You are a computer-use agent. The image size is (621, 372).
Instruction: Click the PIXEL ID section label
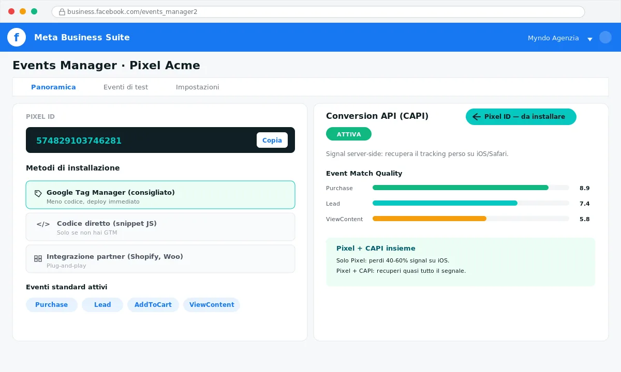(x=40, y=117)
